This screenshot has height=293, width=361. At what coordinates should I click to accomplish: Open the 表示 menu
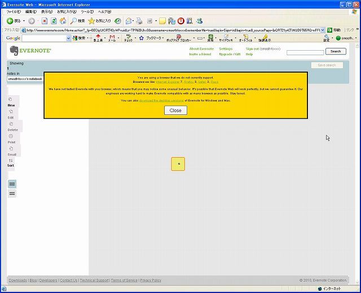[x=47, y=12]
